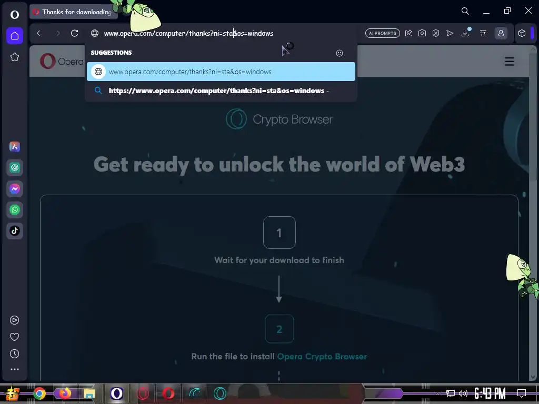
Task: Open Chrome from the taskbar
Action: 39,393
